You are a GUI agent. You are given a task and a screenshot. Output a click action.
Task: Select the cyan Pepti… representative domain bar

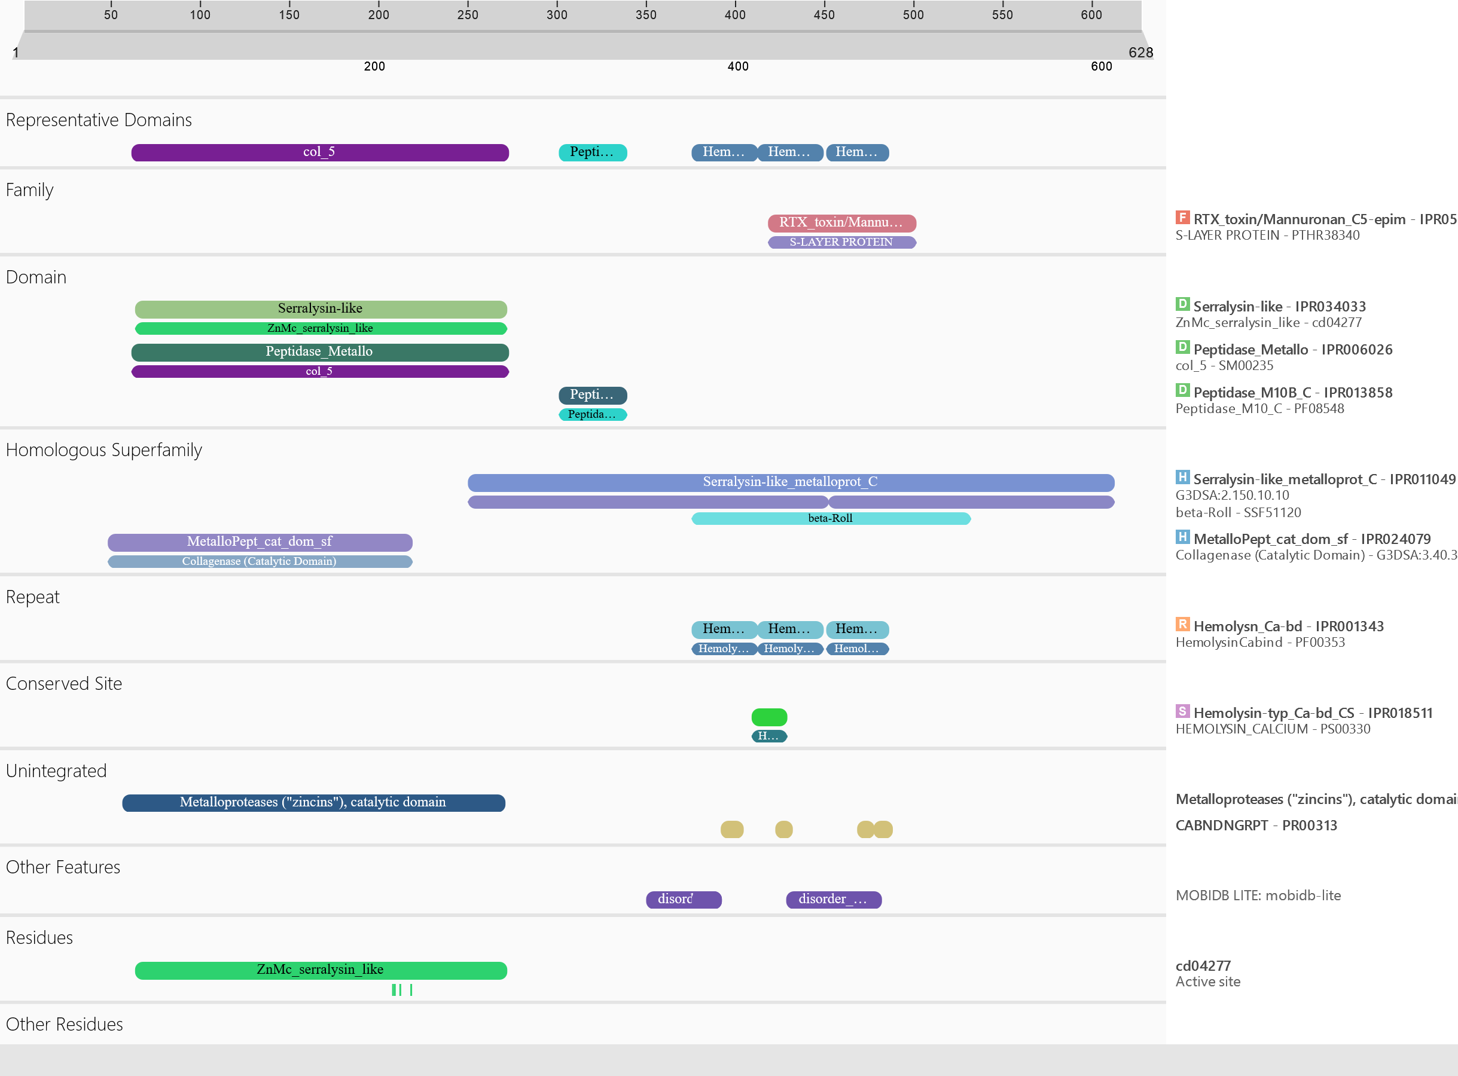coord(593,152)
